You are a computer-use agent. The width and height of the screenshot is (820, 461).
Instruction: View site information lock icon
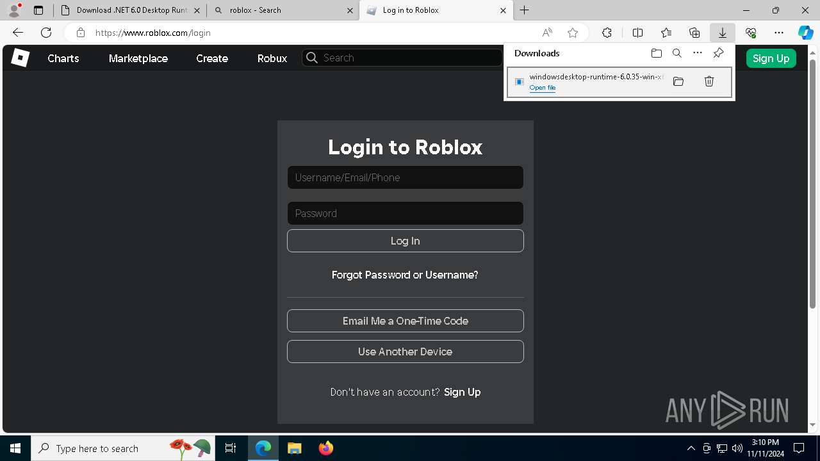click(x=80, y=33)
